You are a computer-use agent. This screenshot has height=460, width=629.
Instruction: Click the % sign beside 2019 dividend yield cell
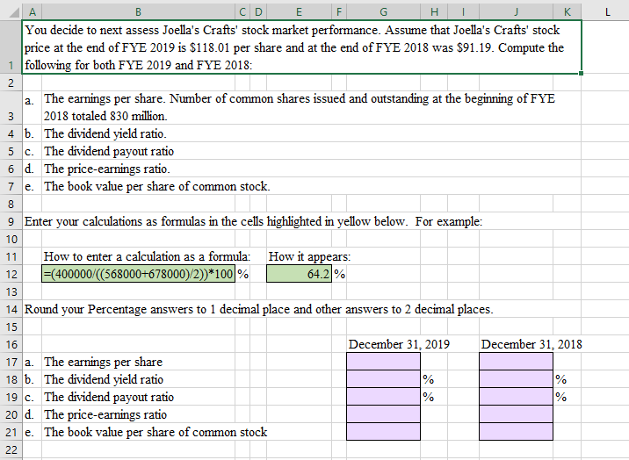click(429, 379)
